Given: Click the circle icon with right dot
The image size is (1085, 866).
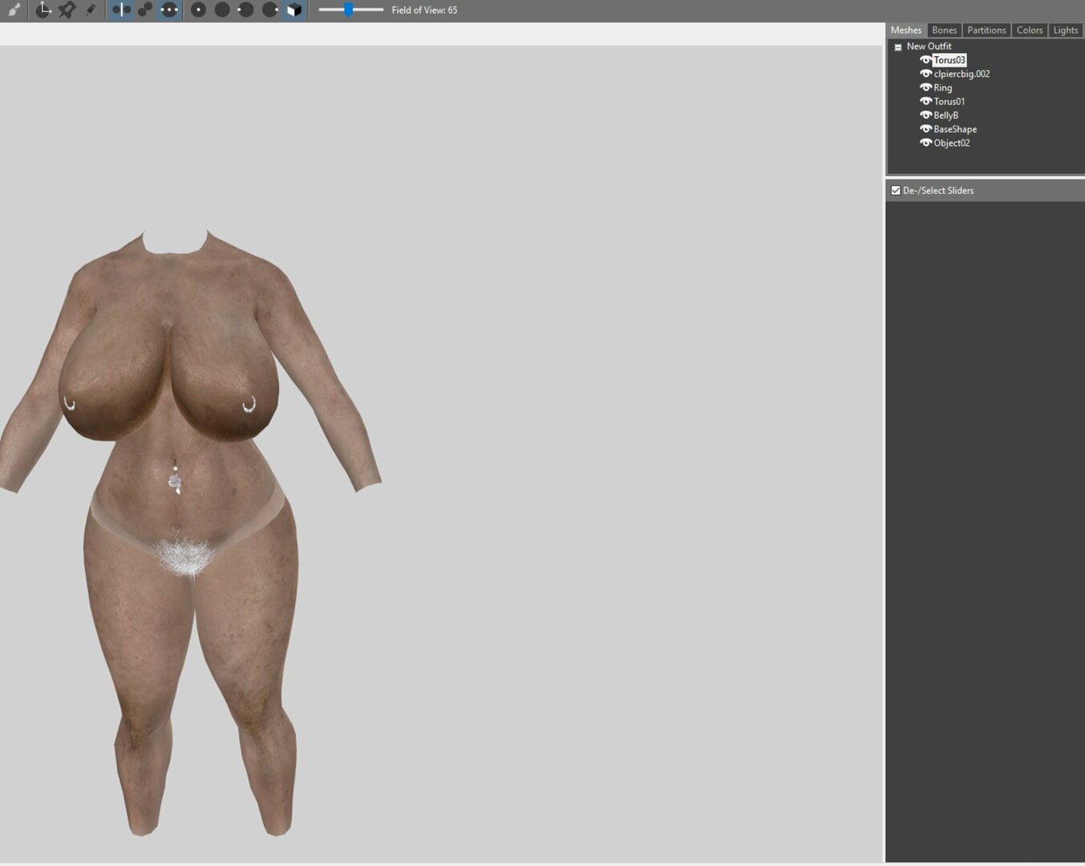Looking at the screenshot, I should tap(270, 10).
